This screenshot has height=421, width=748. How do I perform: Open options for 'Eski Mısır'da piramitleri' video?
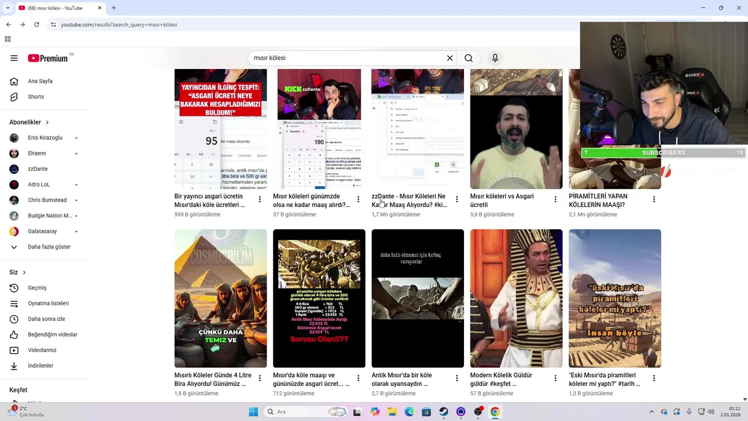(x=654, y=378)
